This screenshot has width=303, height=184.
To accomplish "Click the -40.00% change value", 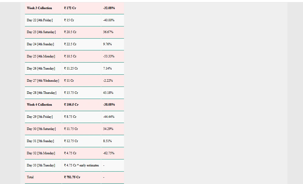I will [109, 20].
